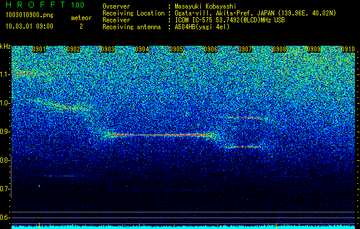Click the observer name Masayuki Kobayashi
360x229 pixels.
point(205,6)
